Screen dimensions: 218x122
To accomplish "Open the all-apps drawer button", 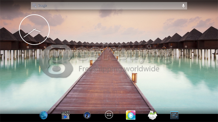I will [x=109, y=115].
